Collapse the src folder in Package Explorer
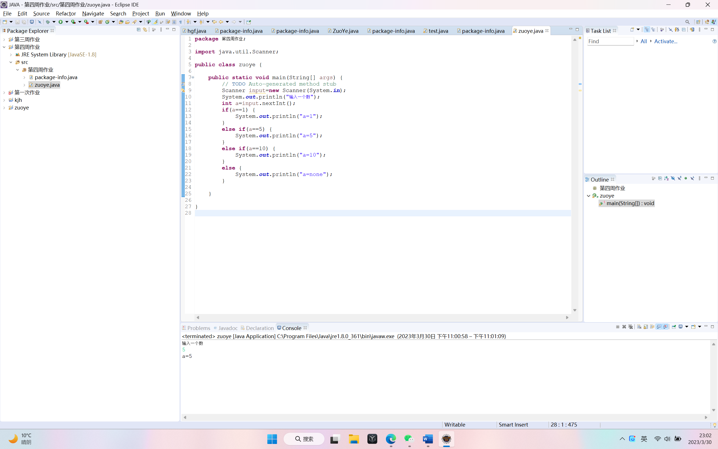This screenshot has height=449, width=718. [x=11, y=62]
